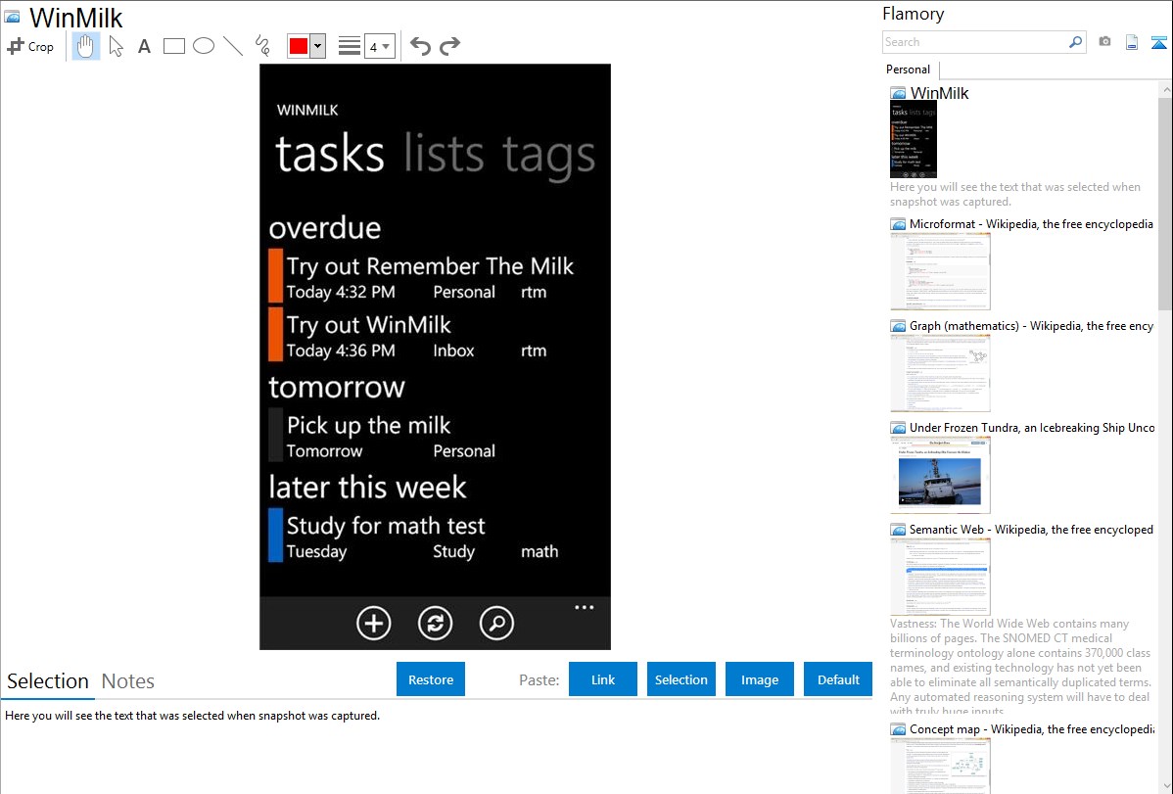
Task: Click the WinMilk title in the snapshot list
Action: 939,93
